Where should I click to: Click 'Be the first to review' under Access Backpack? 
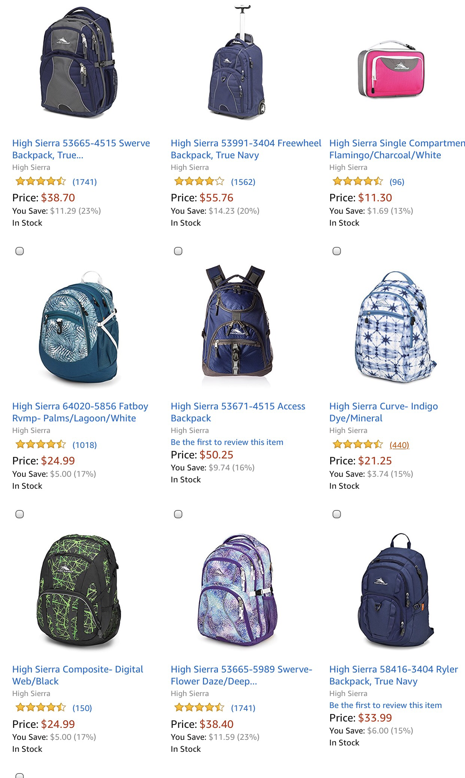(227, 442)
